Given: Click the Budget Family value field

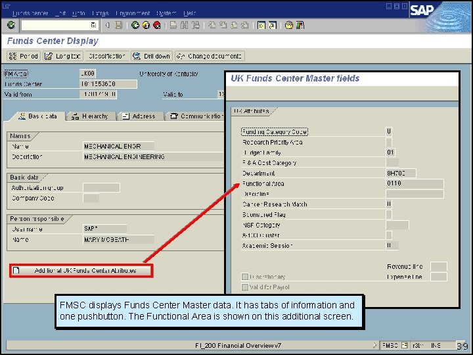Looking at the screenshot, I should point(391,153).
